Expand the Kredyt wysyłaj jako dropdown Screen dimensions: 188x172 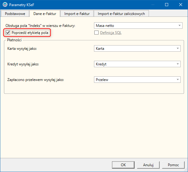pos(136,64)
